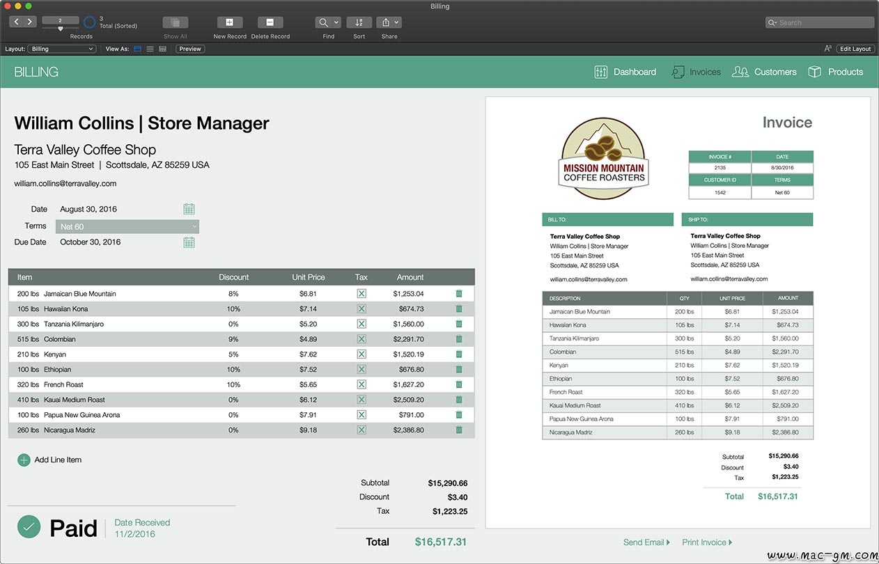Switch to form view icon
Image resolution: width=879 pixels, height=564 pixels.
(x=137, y=49)
